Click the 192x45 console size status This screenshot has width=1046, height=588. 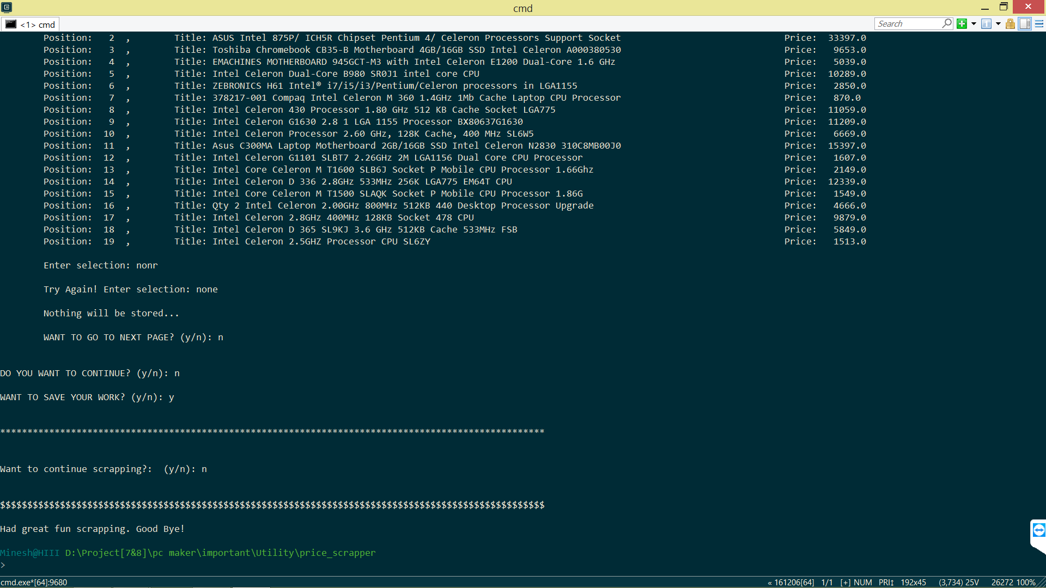tap(913, 583)
